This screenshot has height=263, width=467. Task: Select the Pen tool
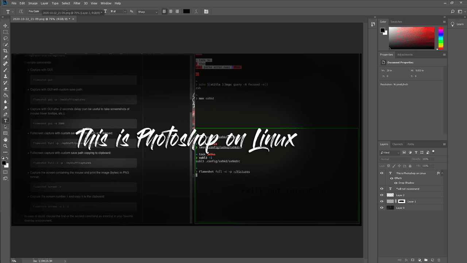5,114
